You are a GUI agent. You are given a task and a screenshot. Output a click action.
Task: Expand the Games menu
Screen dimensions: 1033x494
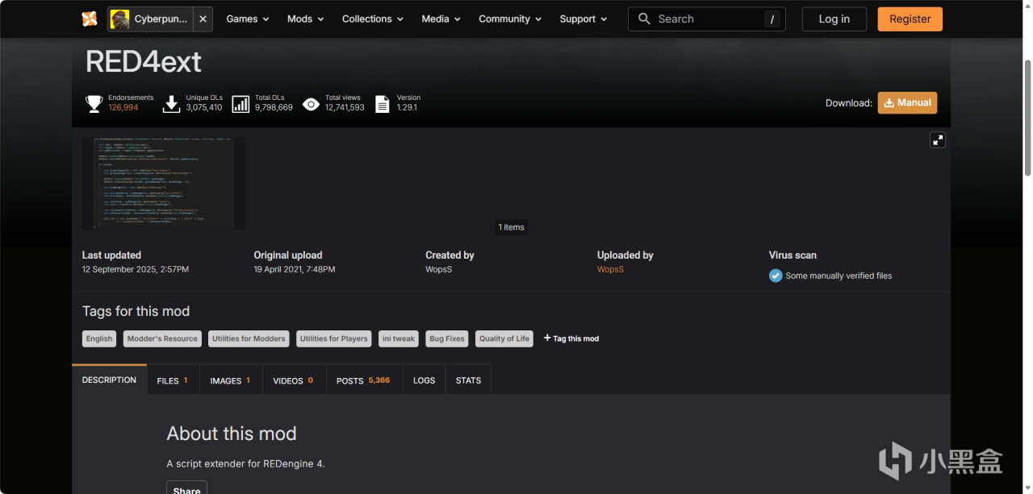point(248,19)
